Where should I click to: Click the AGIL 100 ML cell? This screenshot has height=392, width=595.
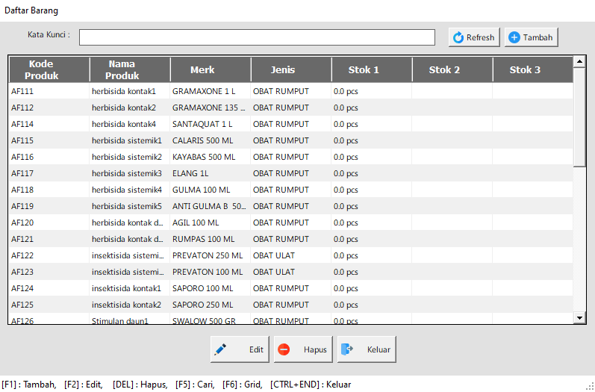click(211, 223)
